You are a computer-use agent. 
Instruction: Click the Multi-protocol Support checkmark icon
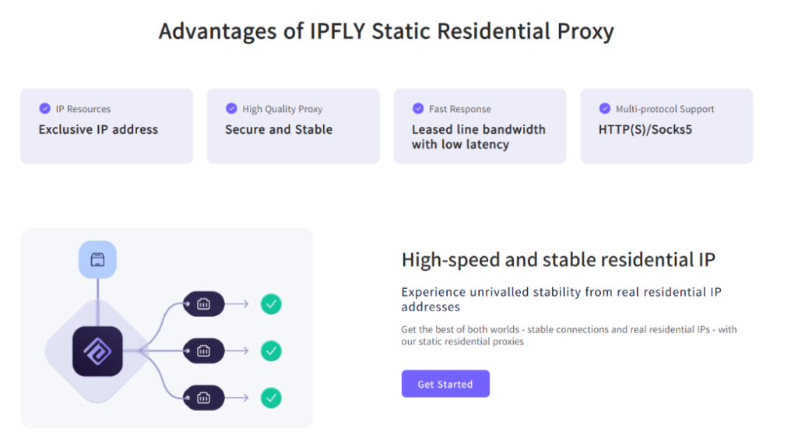point(605,109)
